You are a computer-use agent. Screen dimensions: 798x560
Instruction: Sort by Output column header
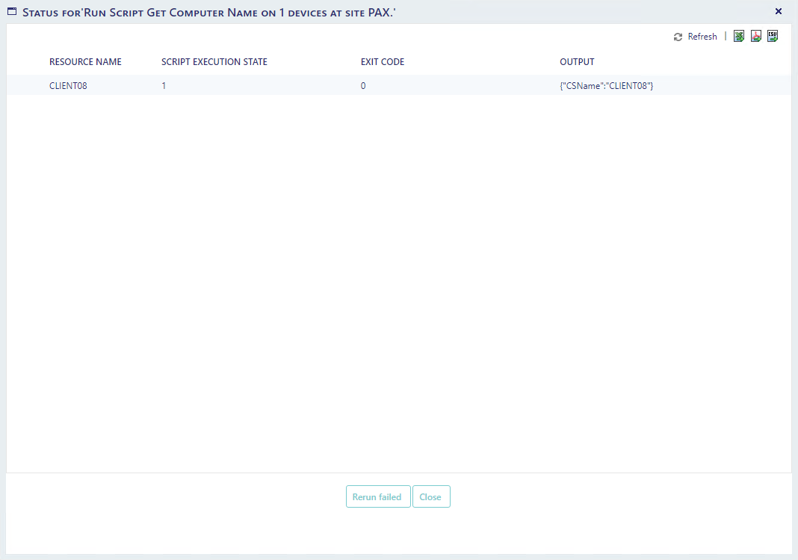click(x=577, y=62)
